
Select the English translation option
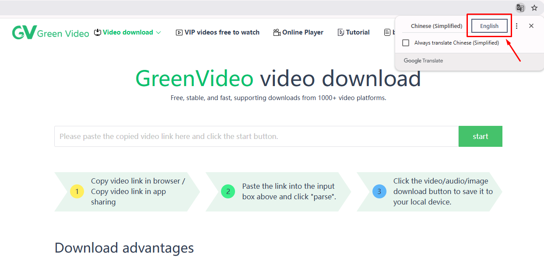tap(489, 26)
